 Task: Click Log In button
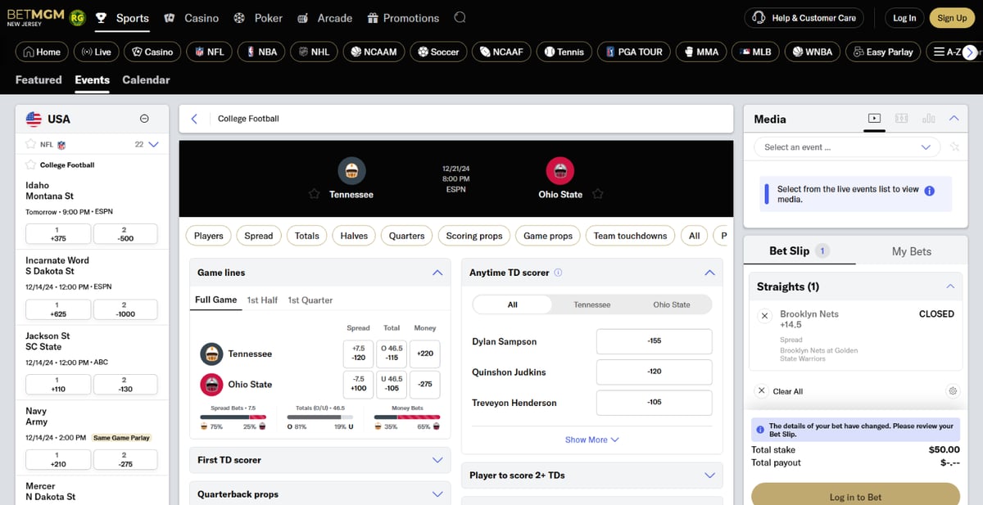pos(904,18)
